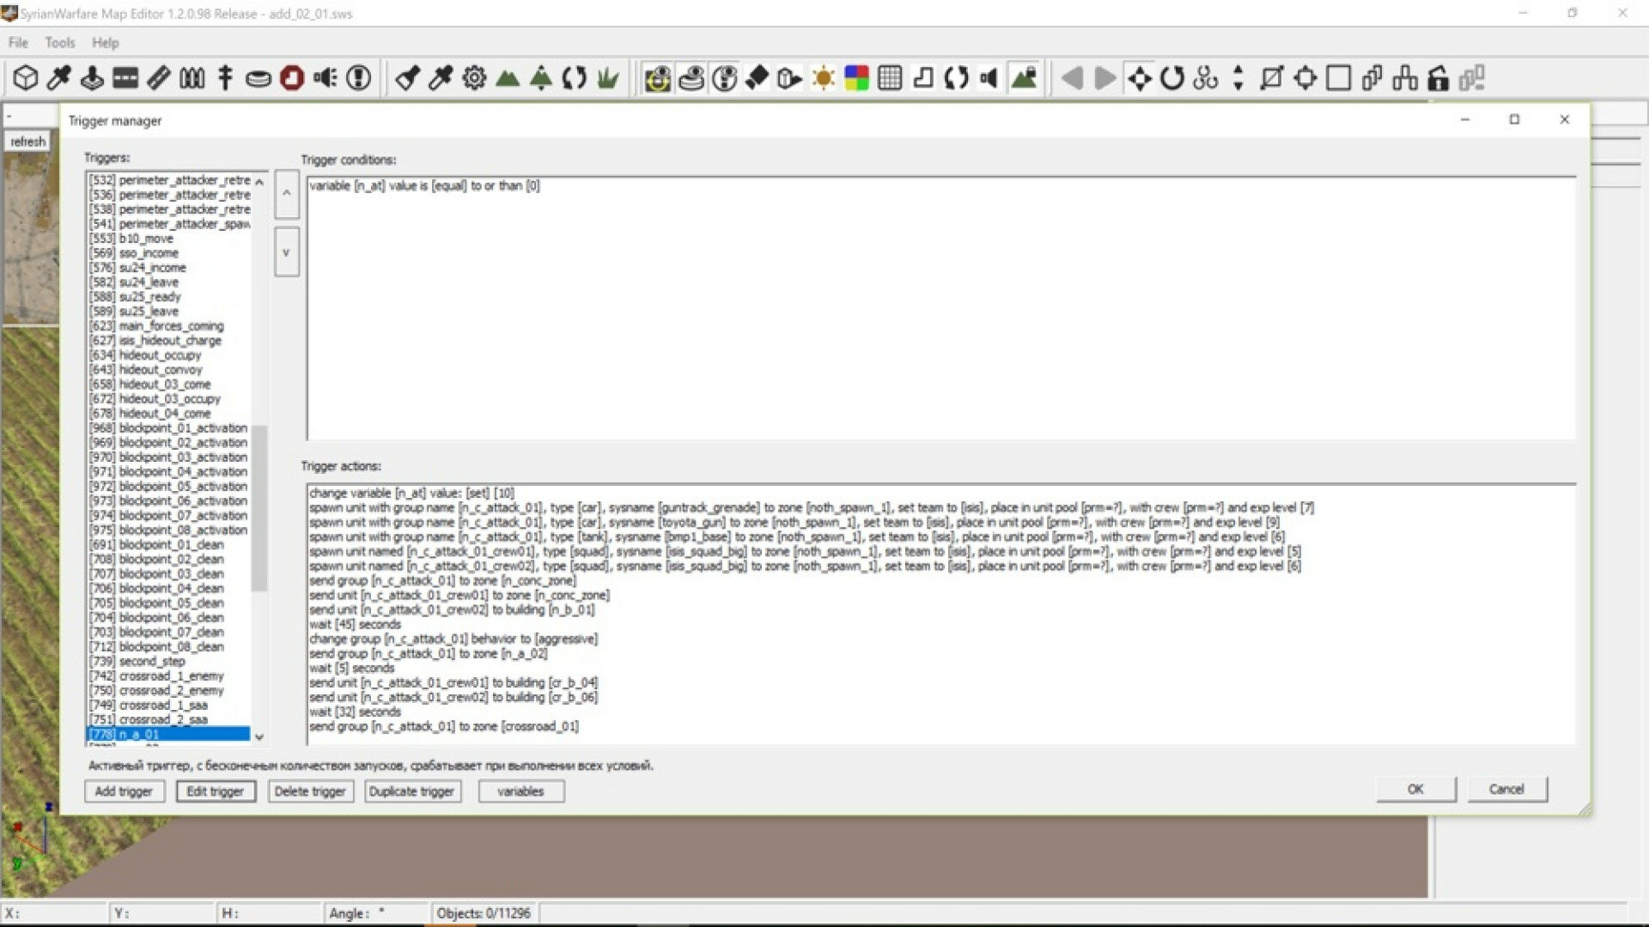Screen dimensions: 1649x927
Task: Click the sun lighting icon
Action: coord(823,78)
